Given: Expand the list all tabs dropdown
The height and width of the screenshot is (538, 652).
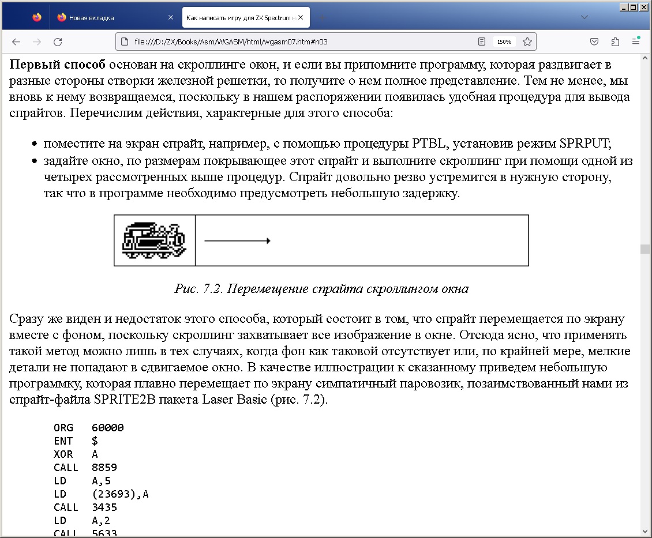Looking at the screenshot, I should 584,17.
